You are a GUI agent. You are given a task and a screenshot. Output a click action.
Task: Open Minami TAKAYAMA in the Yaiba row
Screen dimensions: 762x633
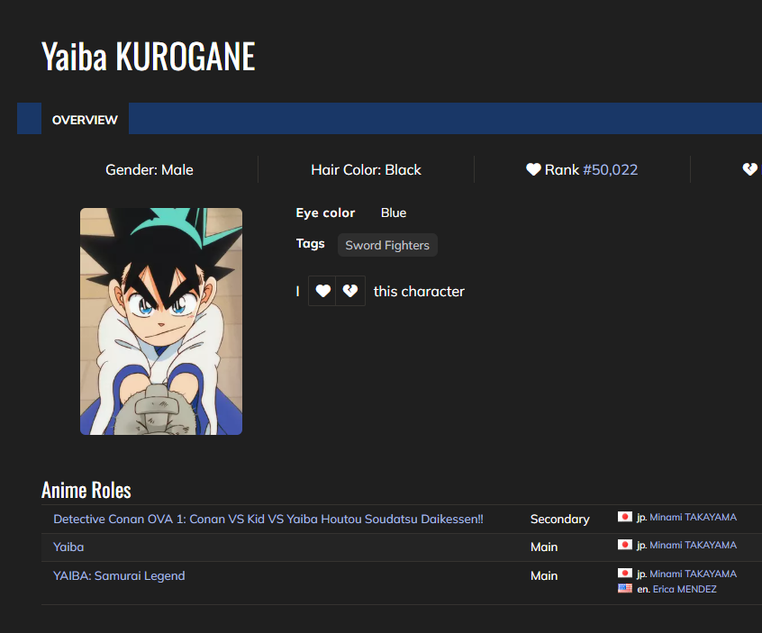693,545
